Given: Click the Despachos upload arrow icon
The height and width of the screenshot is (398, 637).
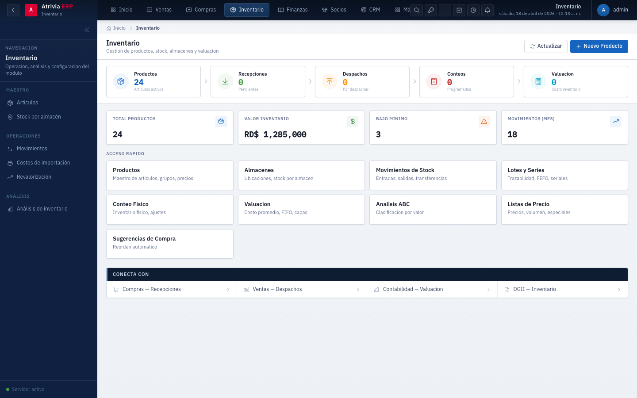Looking at the screenshot, I should tap(330, 81).
